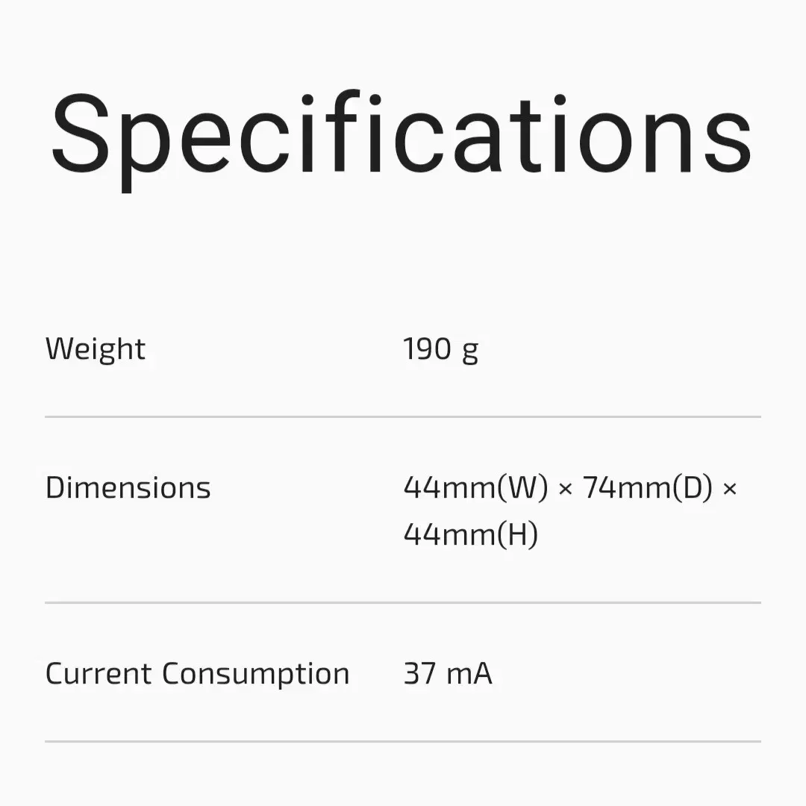Click the 44mm(W) width text
Screen dimensions: 806x806
[476, 488]
